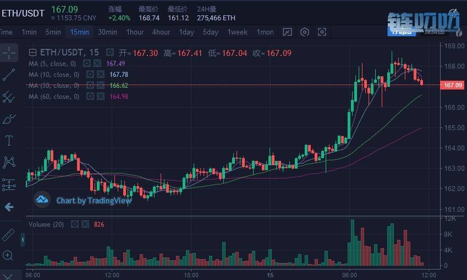Select the Time view tab
The width and height of the screenshot is (467, 280).
pos(6,32)
